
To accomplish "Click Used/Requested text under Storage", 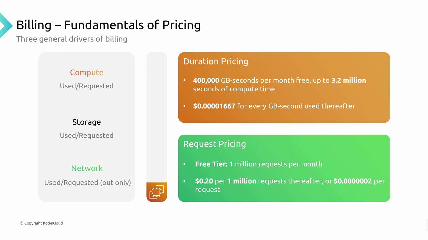I will pyautogui.click(x=87, y=136).
